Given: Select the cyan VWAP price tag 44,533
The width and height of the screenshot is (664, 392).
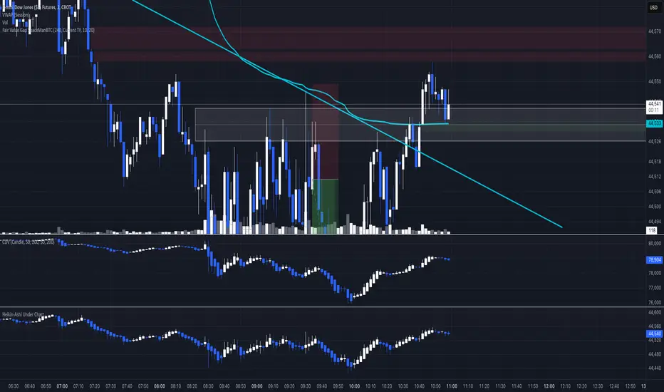Looking at the screenshot, I should 654,123.
